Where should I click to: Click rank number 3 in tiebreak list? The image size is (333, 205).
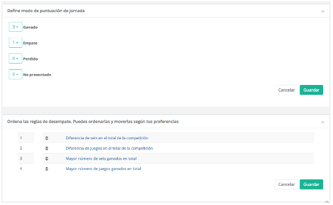click(21, 158)
